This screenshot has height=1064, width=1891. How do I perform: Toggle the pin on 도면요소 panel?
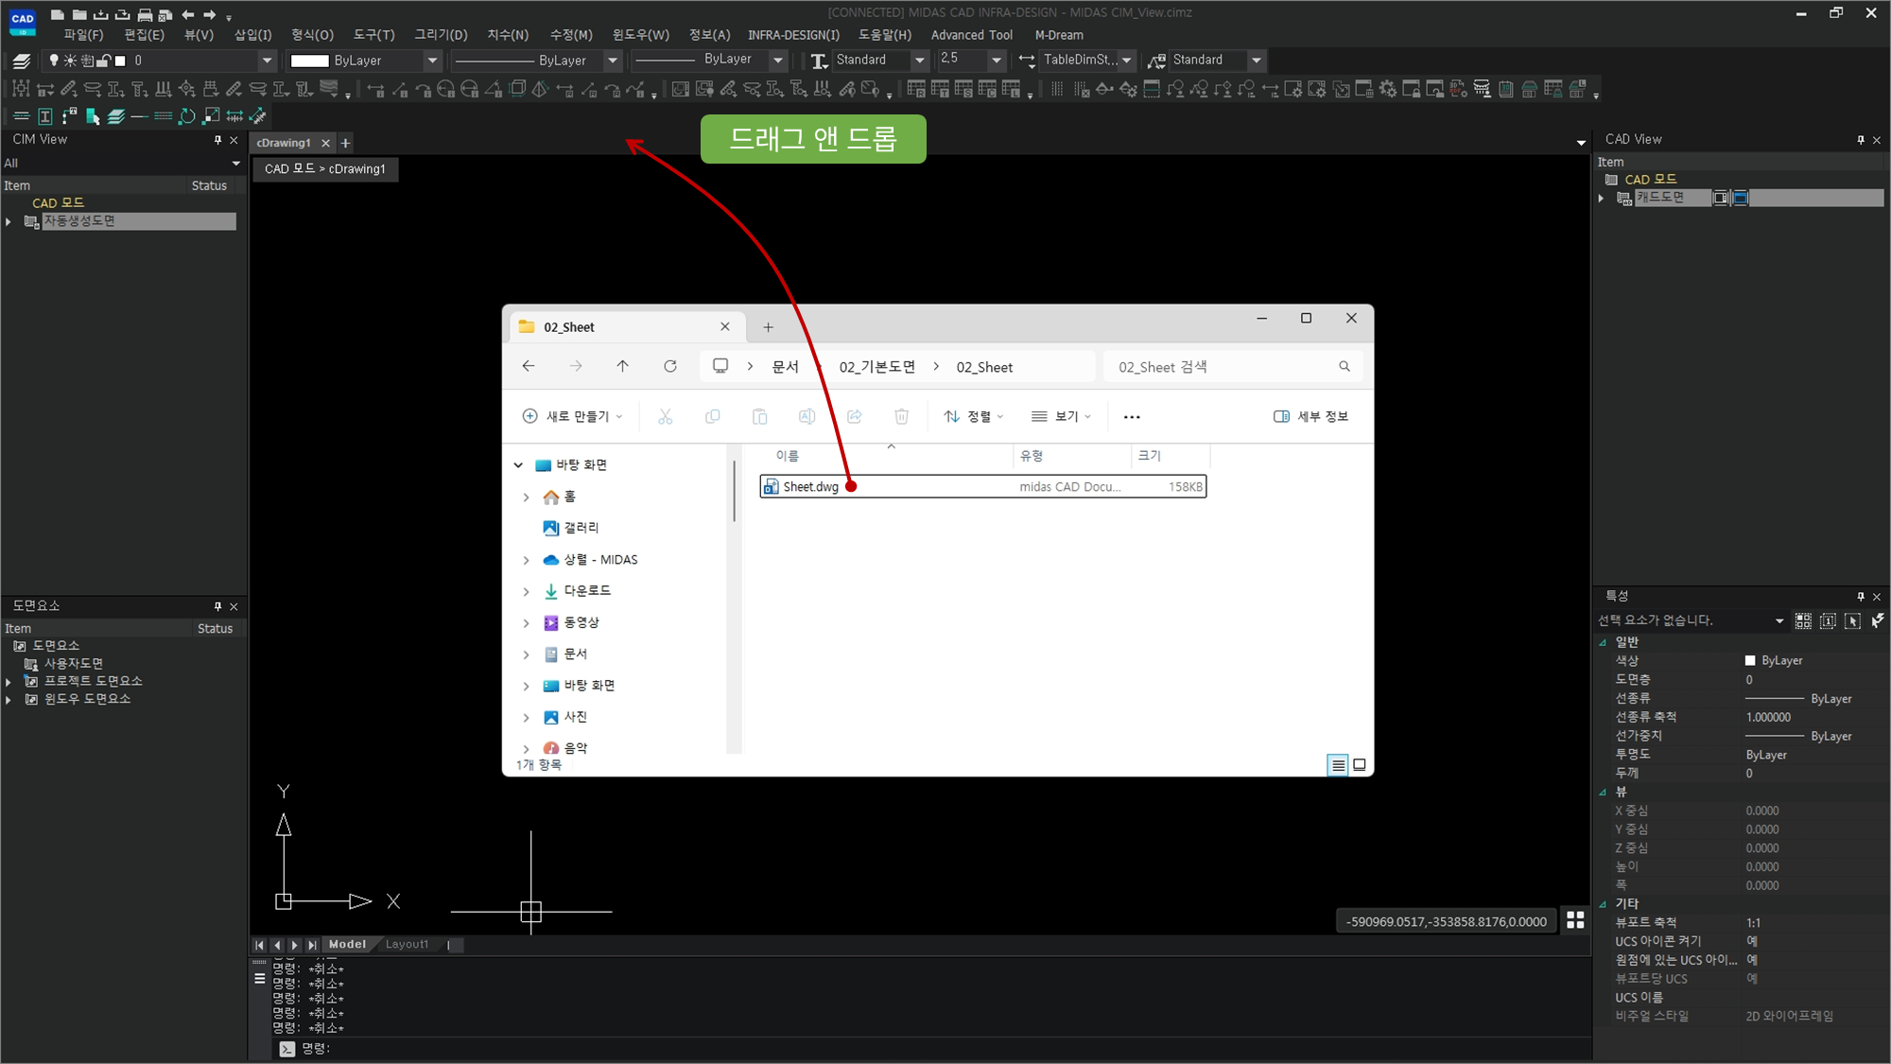217,606
